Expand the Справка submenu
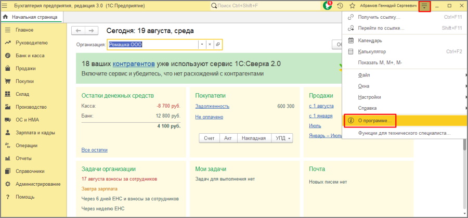 coord(405,108)
